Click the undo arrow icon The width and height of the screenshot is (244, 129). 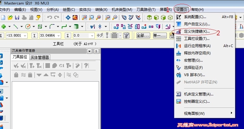(50, 18)
